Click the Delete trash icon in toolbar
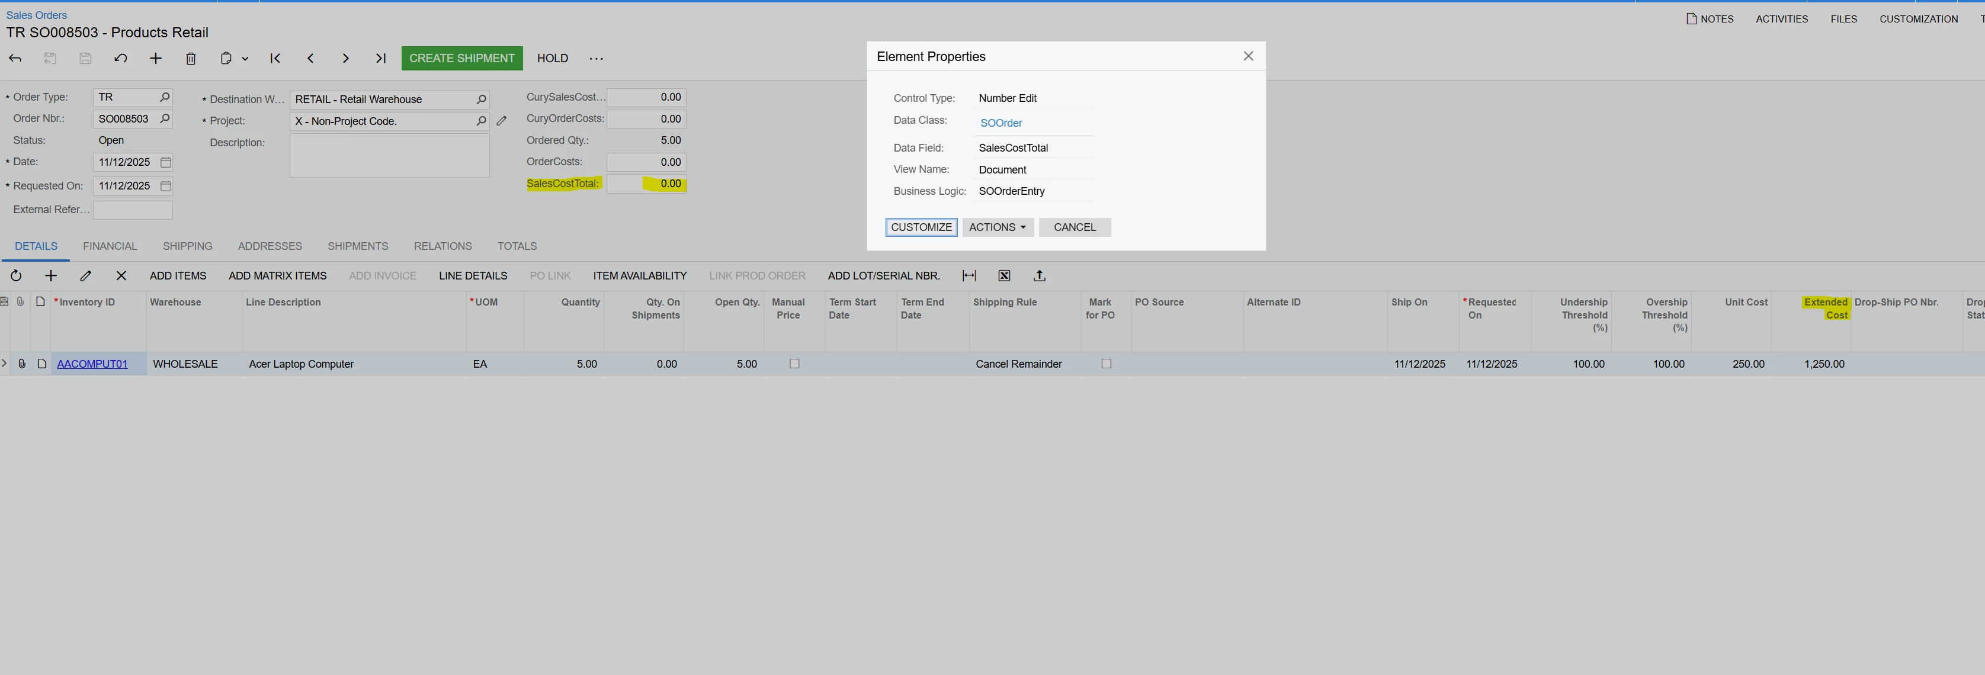Image resolution: width=1985 pixels, height=675 pixels. tap(191, 59)
